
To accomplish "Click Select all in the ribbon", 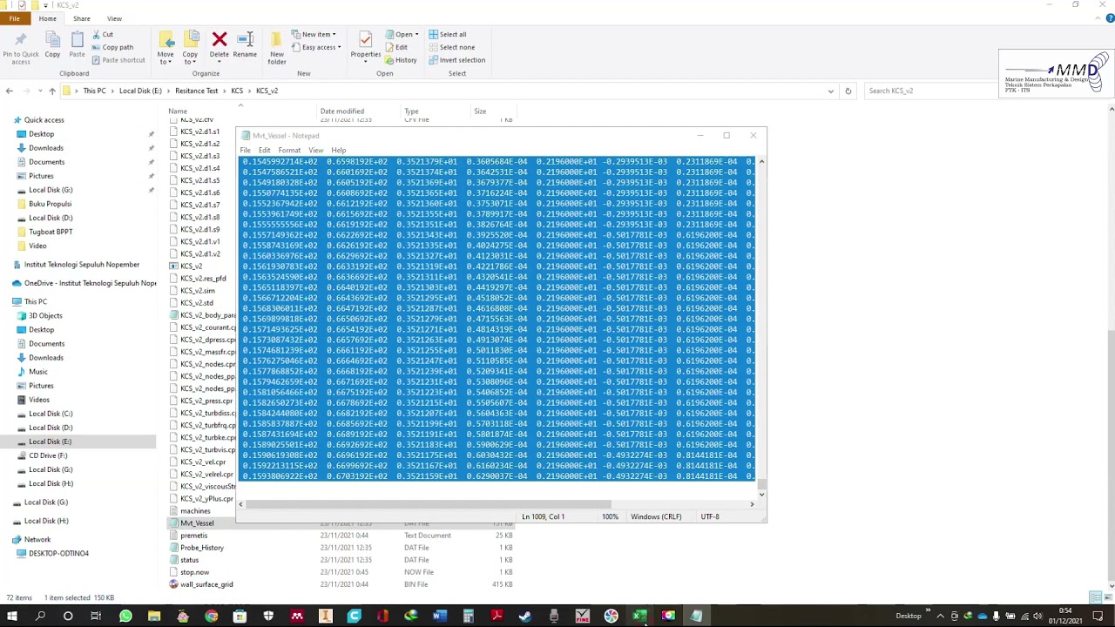I will click(447, 35).
